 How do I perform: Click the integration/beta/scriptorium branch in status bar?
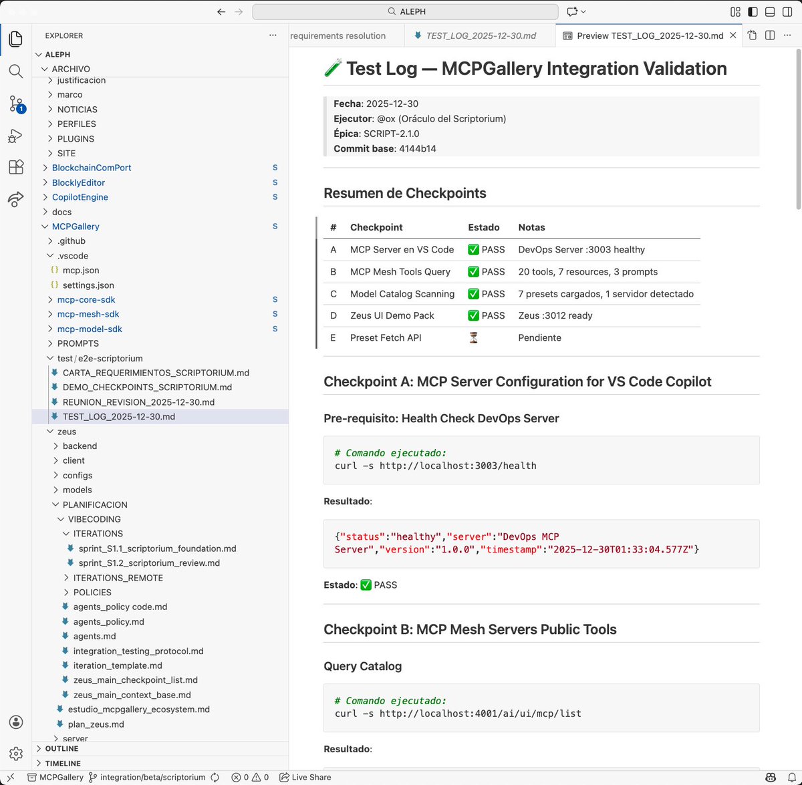click(147, 777)
